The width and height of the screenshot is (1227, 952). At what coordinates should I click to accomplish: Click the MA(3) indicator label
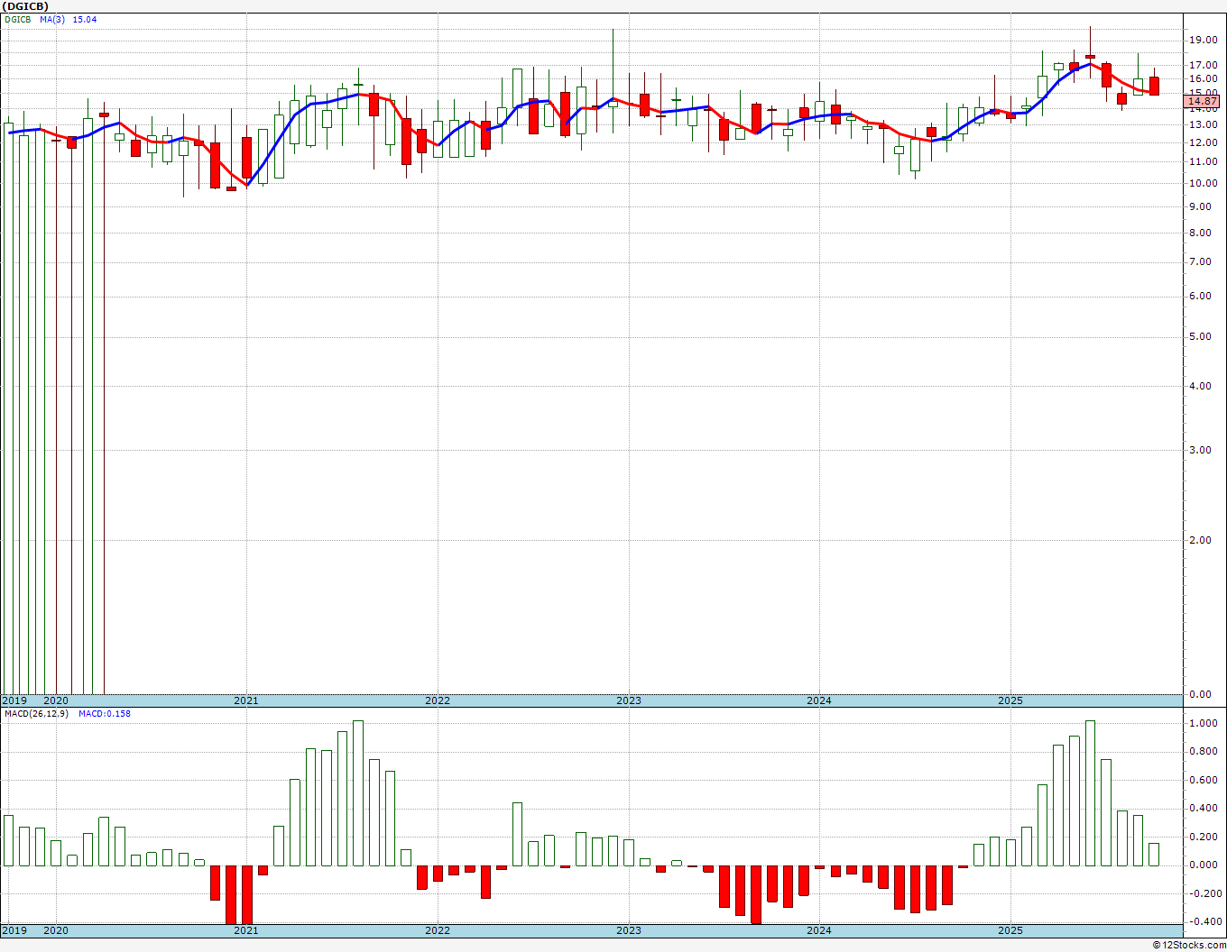52,19
